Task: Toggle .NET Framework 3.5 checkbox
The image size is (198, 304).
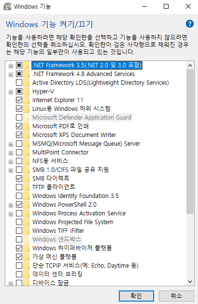Action: click(x=19, y=65)
